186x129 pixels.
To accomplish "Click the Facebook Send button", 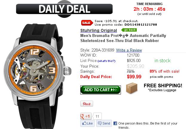I will (104, 123).
